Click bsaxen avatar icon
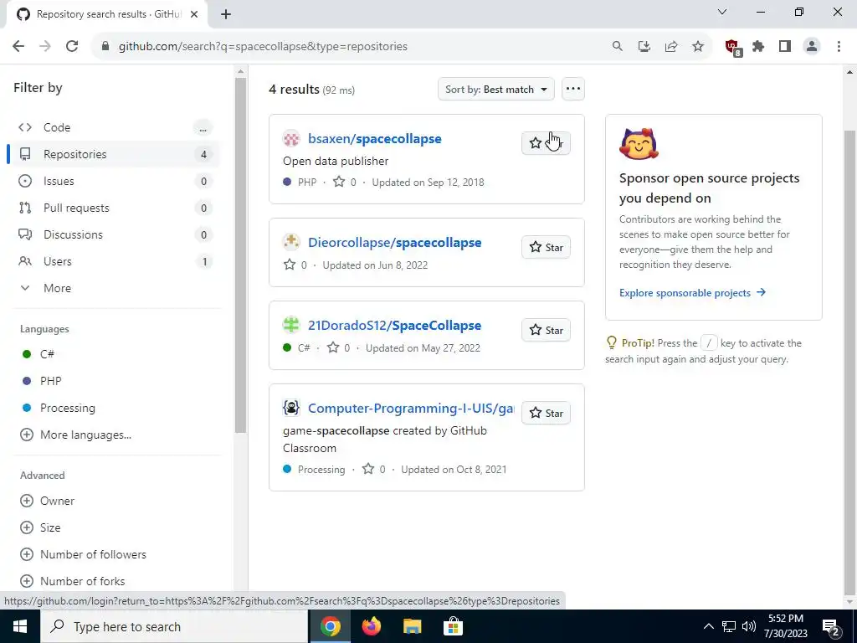857x643 pixels. pos(291,139)
